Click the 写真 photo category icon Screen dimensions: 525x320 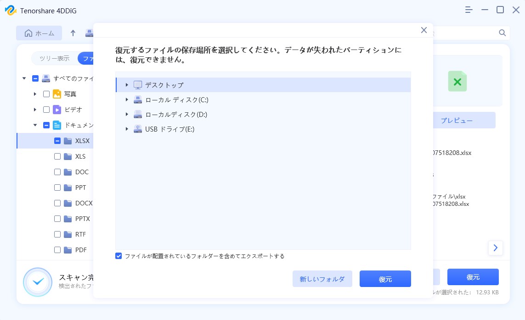(x=57, y=94)
